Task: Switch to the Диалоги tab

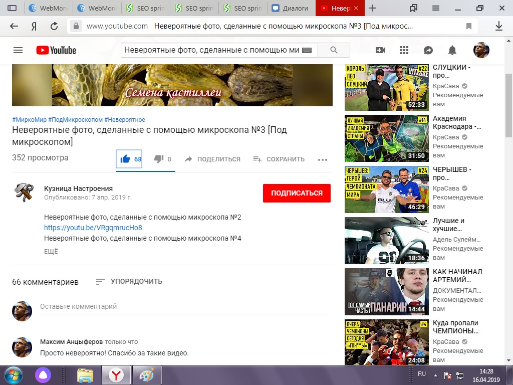Action: click(x=291, y=8)
